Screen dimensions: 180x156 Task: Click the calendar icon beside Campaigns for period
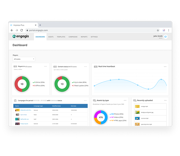[x=15, y=101]
